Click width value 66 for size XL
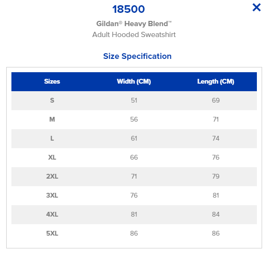Image resolution: width=274 pixels, height=266 pixels. 134,157
